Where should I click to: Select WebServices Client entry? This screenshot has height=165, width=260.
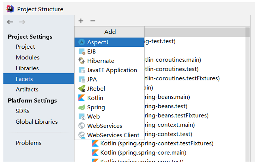pyautogui.click(x=113, y=135)
